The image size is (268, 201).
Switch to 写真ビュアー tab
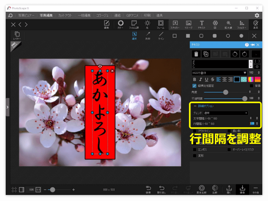[x=26, y=15]
